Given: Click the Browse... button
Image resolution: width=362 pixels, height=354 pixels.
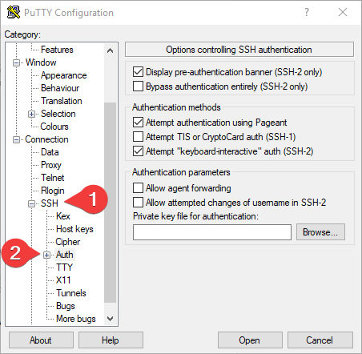Looking at the screenshot, I should 320,232.
